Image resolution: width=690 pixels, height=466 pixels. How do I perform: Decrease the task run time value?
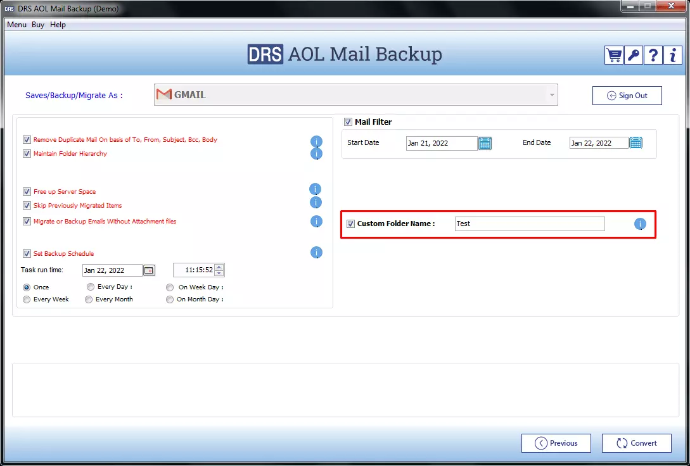(219, 273)
